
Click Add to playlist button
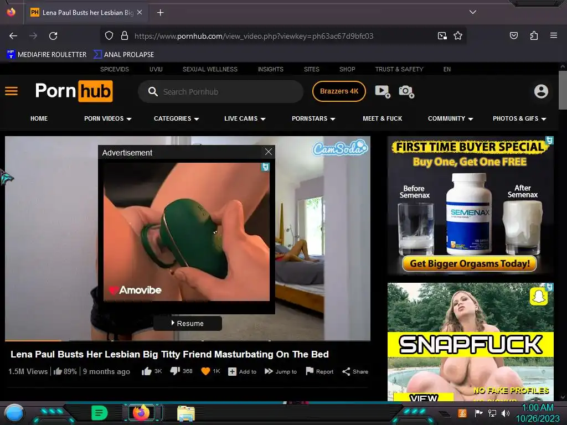click(243, 371)
